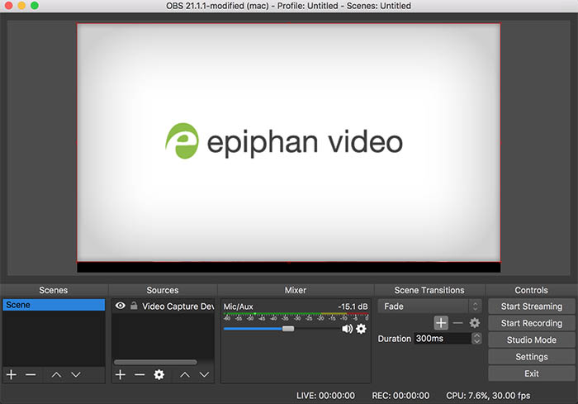Toggle lock on Video Capture Device source

pos(134,306)
